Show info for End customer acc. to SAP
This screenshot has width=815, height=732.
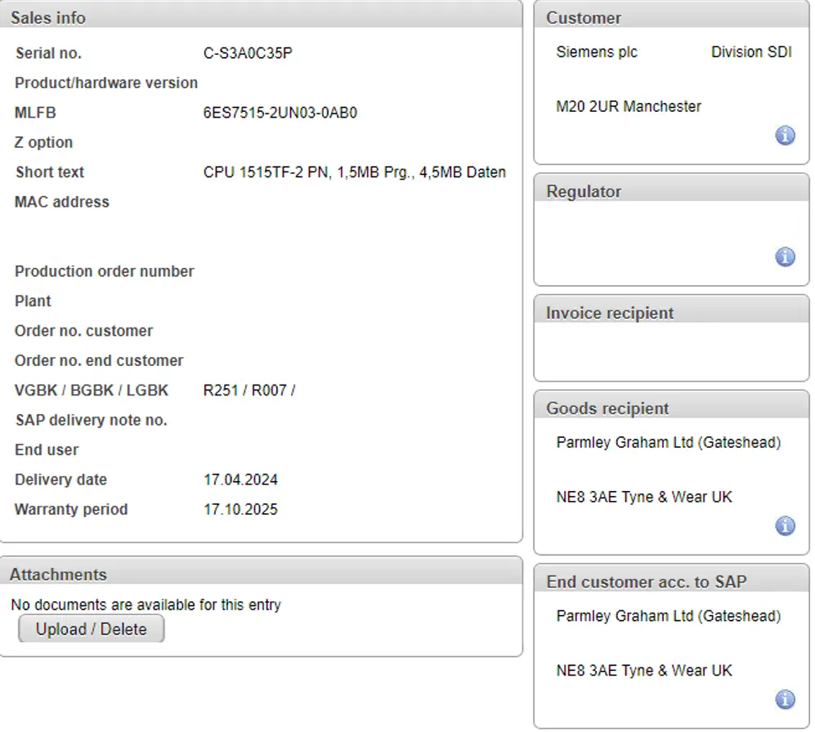click(x=785, y=699)
